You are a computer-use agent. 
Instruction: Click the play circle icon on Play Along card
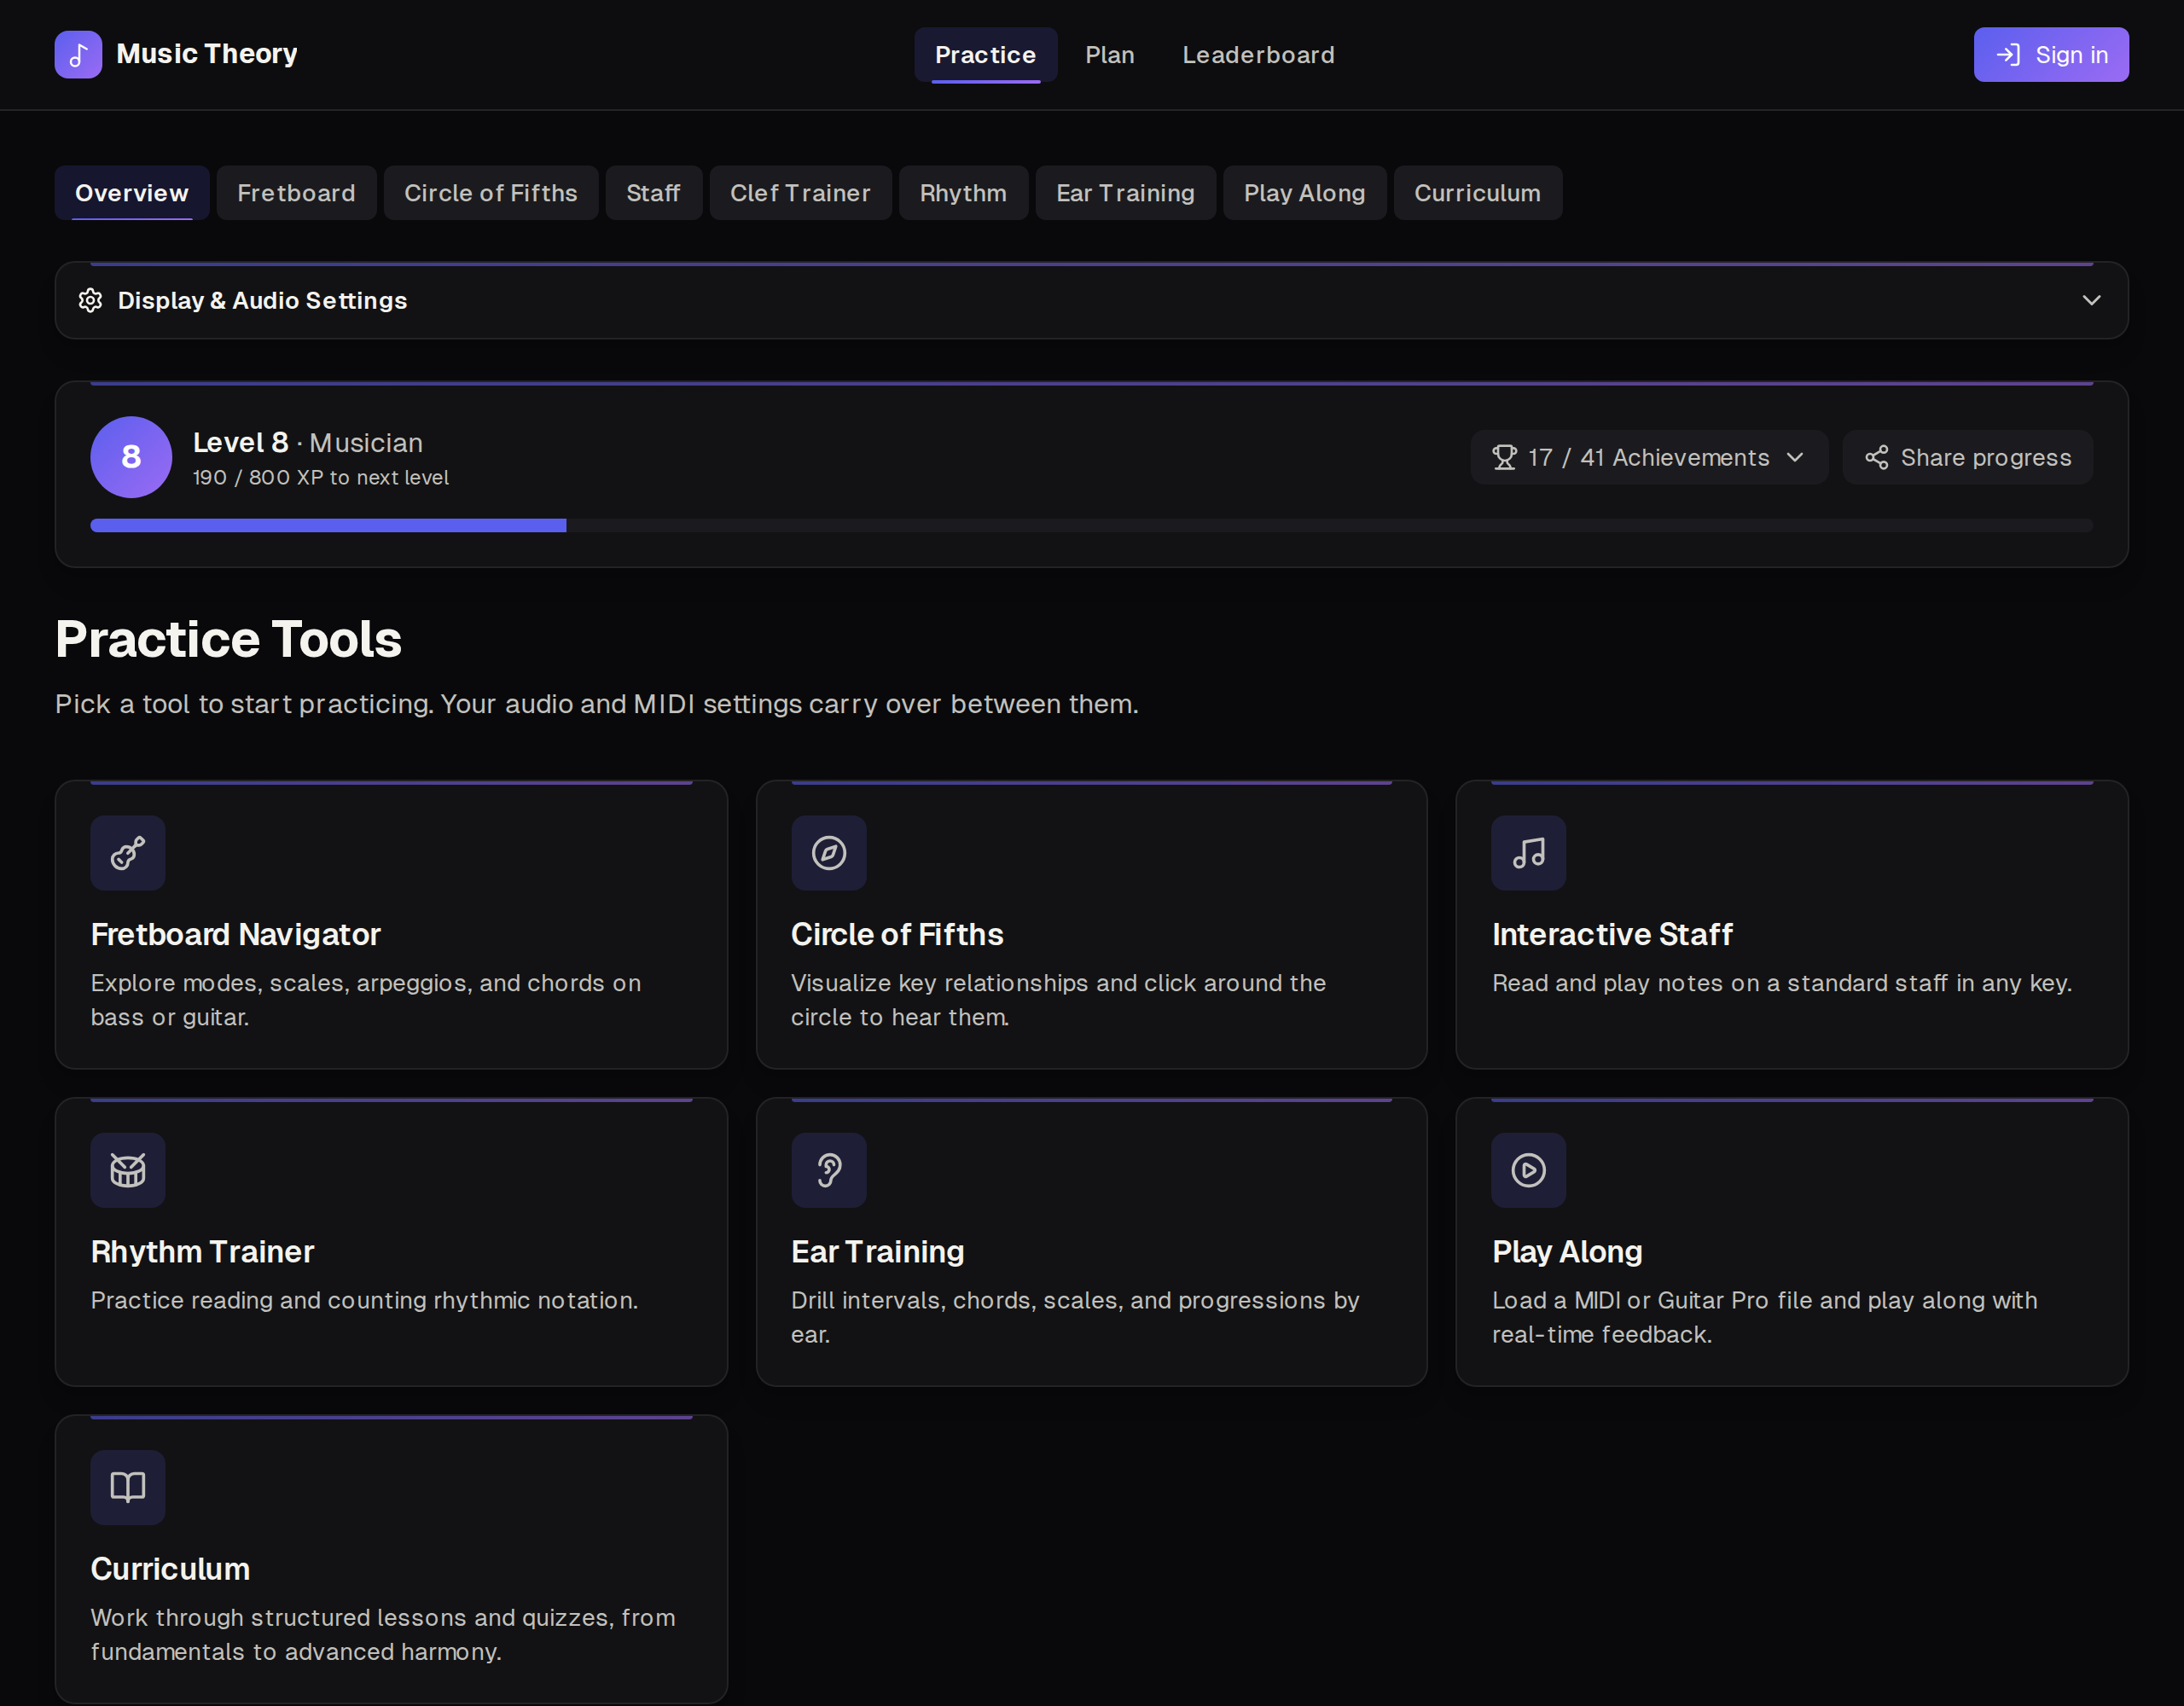point(1529,1170)
